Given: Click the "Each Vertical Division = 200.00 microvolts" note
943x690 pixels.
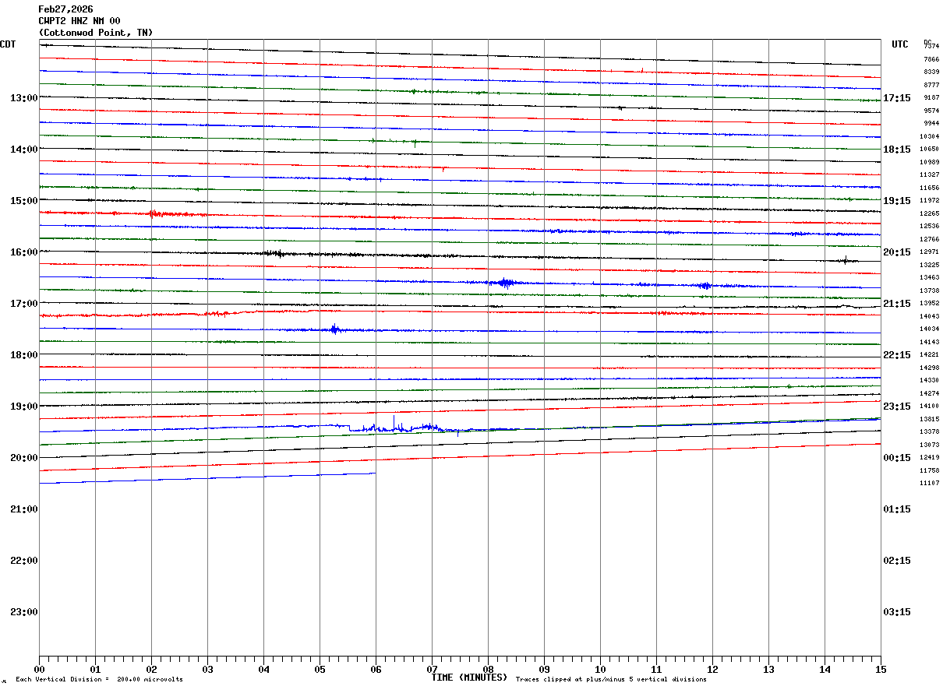Looking at the screenshot, I should pyautogui.click(x=99, y=679).
